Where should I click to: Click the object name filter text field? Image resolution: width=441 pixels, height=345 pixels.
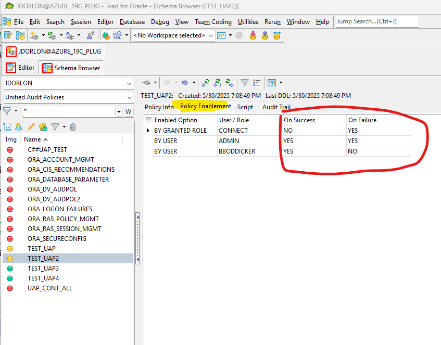click(69, 112)
